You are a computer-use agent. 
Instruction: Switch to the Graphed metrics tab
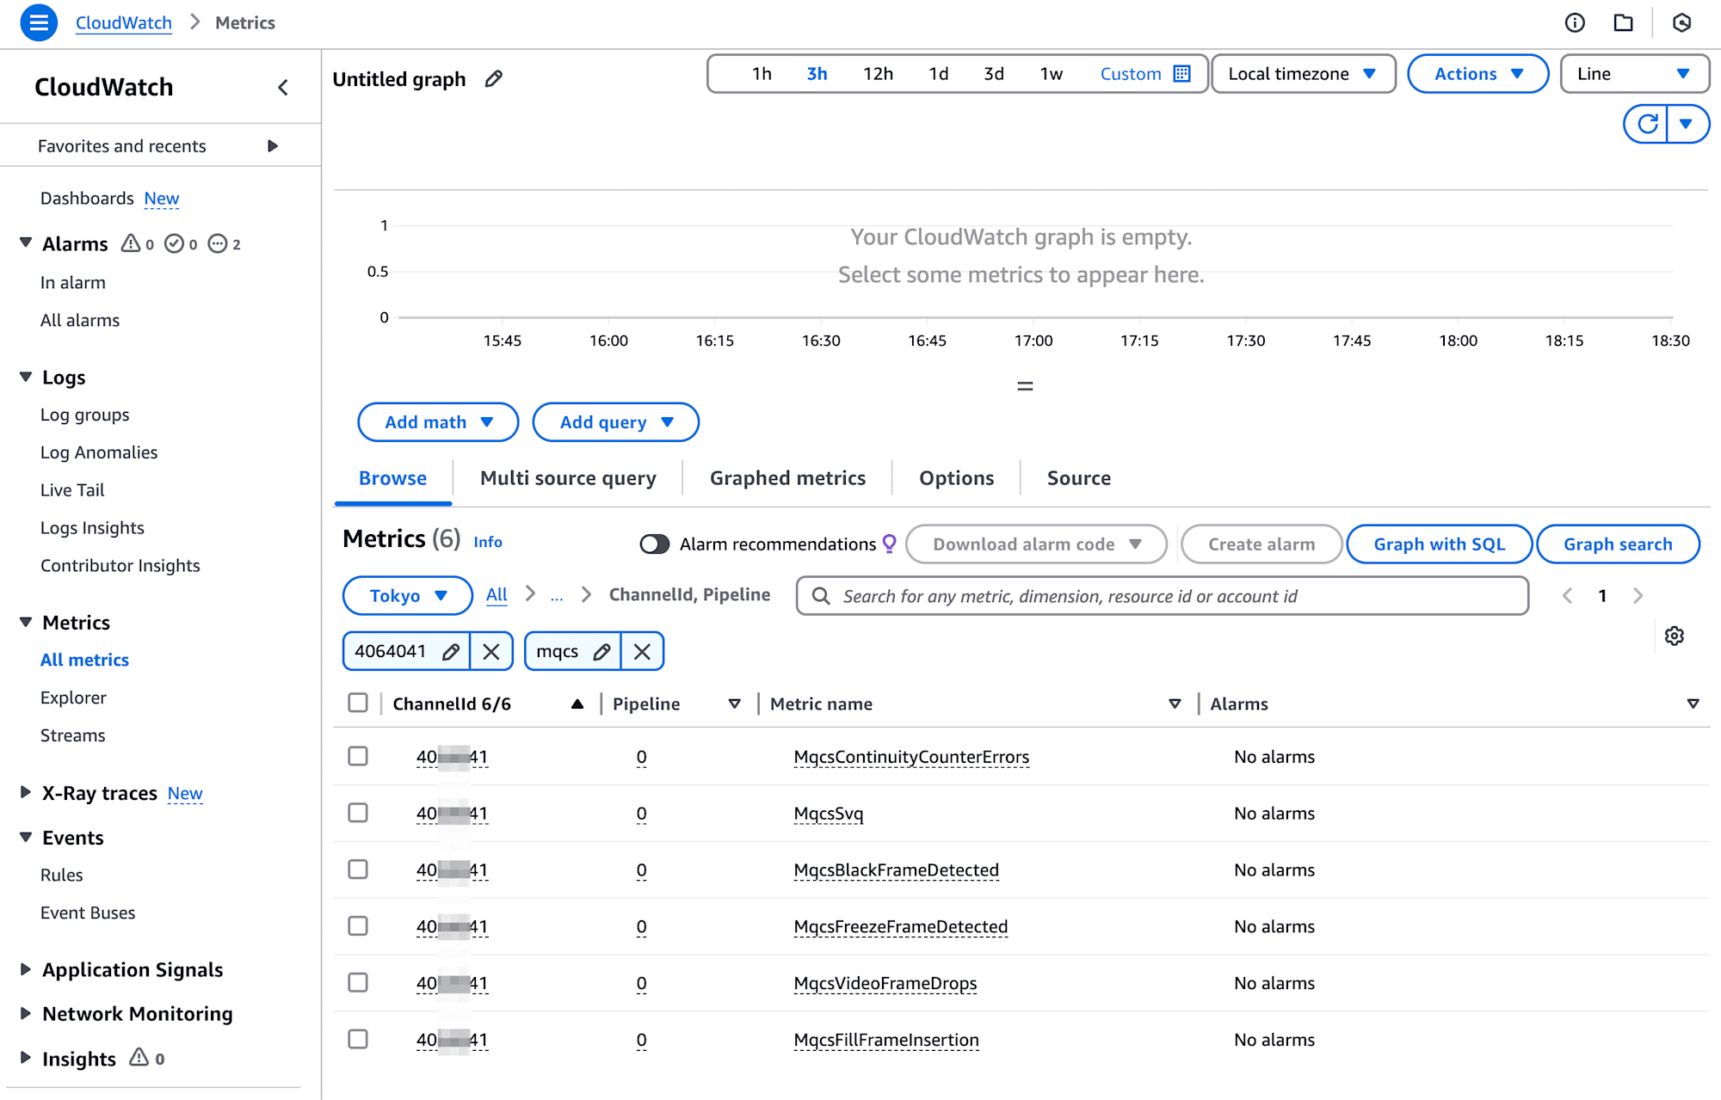pyautogui.click(x=787, y=478)
